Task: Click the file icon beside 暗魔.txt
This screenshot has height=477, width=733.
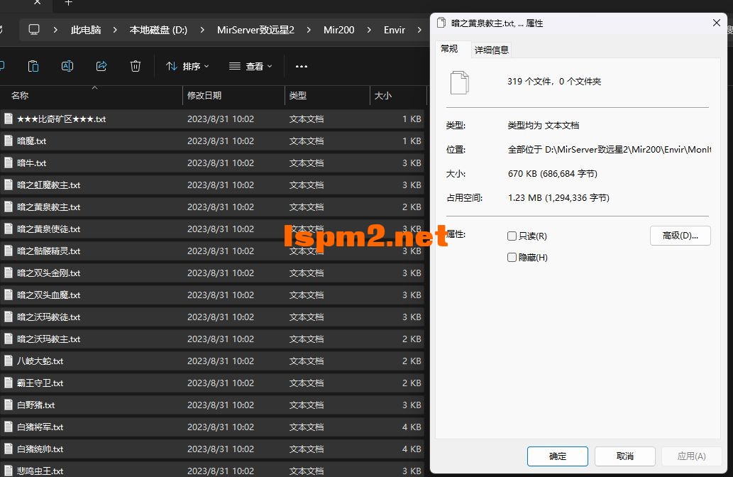Action: click(x=8, y=141)
